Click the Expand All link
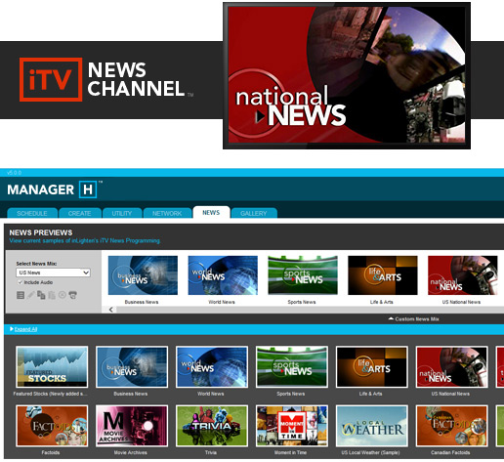The image size is (504, 462). (25, 329)
